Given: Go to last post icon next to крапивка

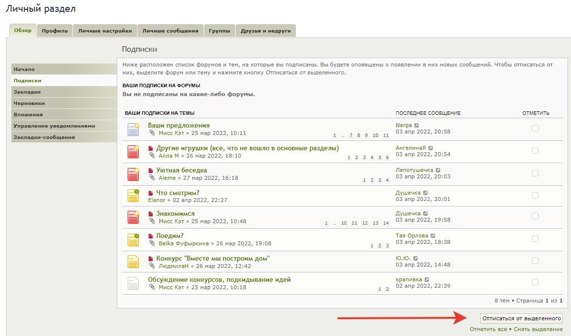Looking at the screenshot, I should pyautogui.click(x=427, y=280).
